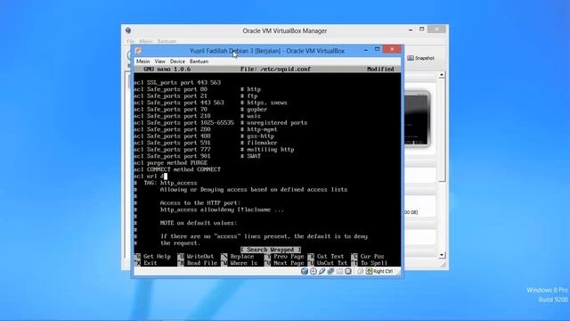The width and height of the screenshot is (570, 321).
Task: Open the View menu in the VM window
Action: pyautogui.click(x=159, y=62)
